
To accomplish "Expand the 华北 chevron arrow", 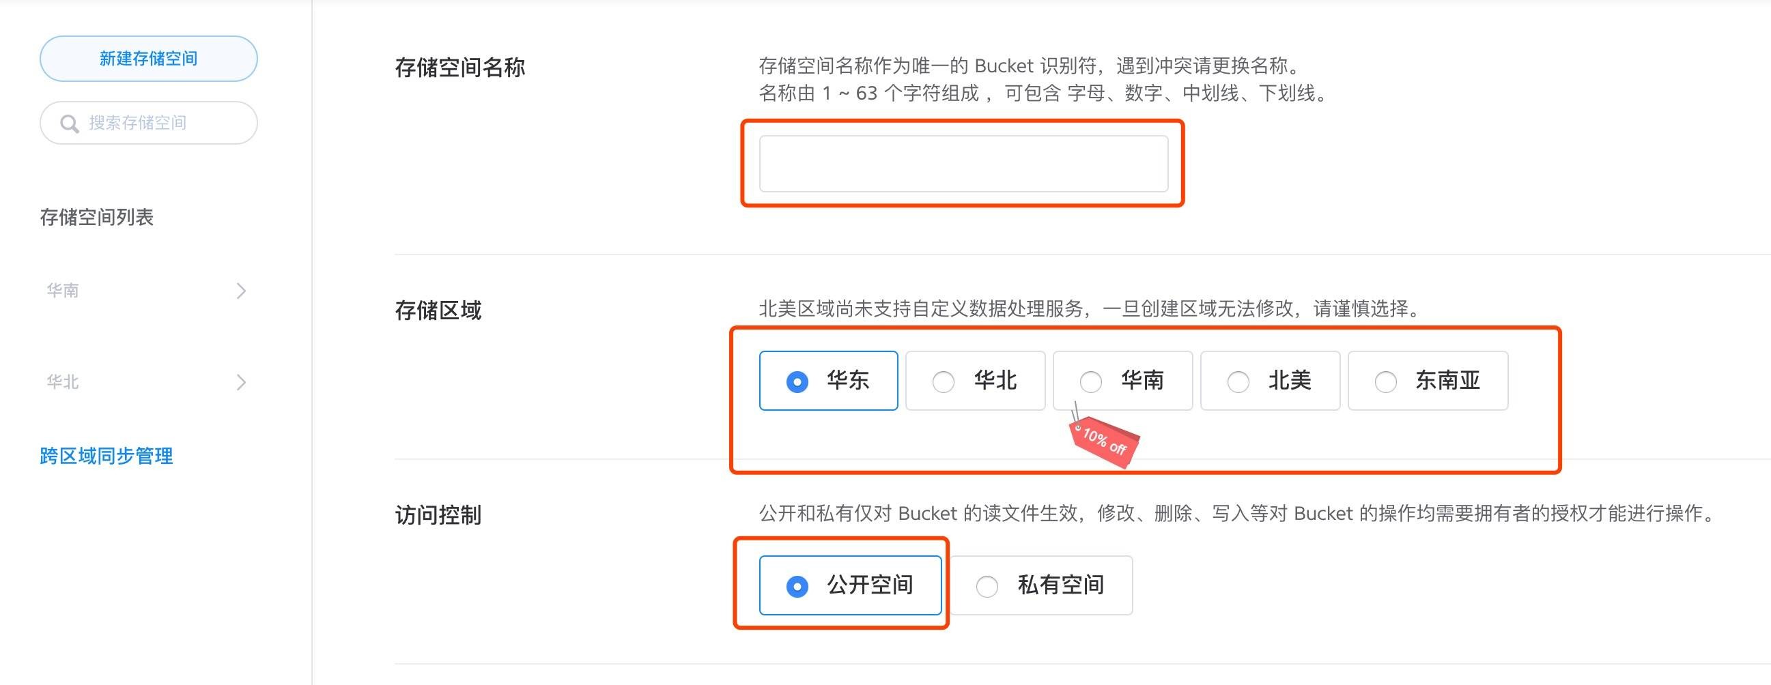I will pos(240,382).
